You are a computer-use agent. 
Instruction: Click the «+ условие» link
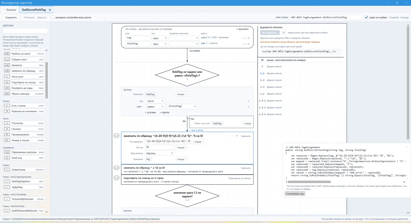coord(150,112)
